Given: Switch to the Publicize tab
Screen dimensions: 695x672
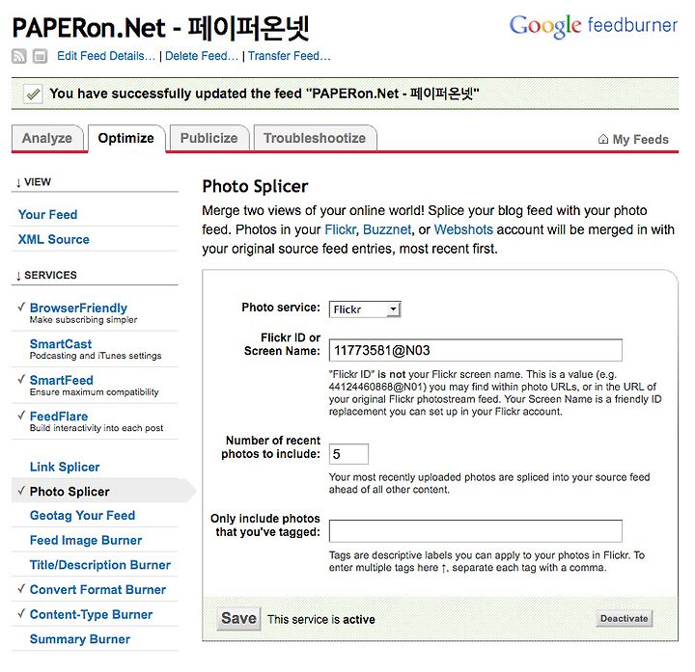Looking at the screenshot, I should click(208, 138).
